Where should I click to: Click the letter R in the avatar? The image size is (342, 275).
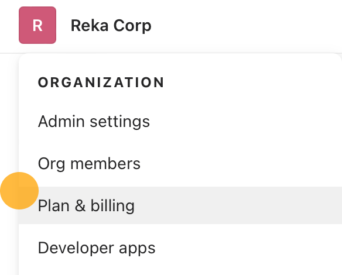[x=37, y=26]
